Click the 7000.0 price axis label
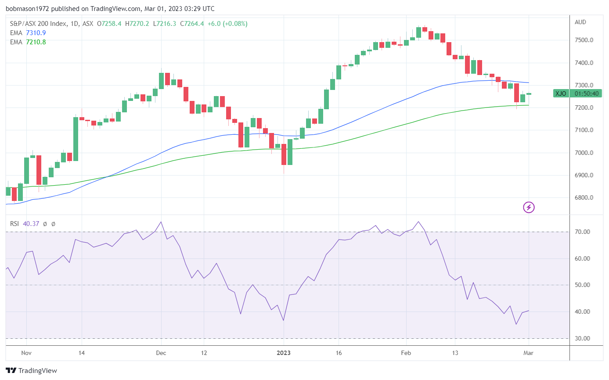Viewport: 609px width, 380px height. [584, 153]
